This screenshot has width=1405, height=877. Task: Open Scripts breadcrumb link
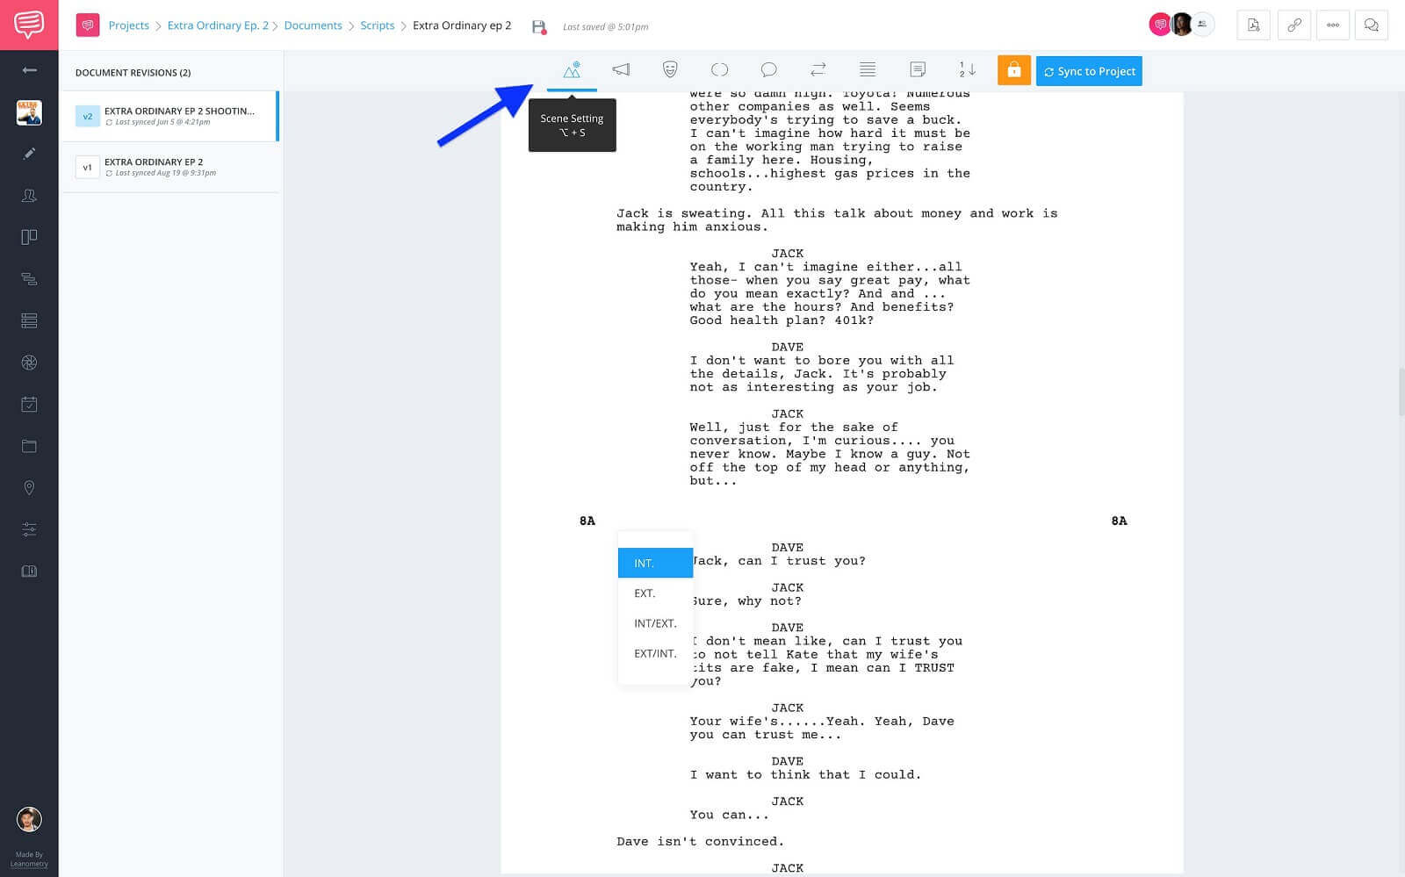click(377, 25)
